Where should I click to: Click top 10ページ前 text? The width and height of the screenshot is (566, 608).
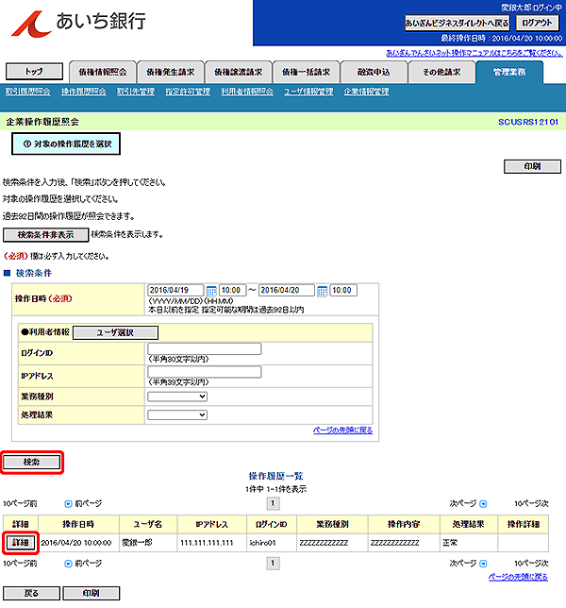20,504
